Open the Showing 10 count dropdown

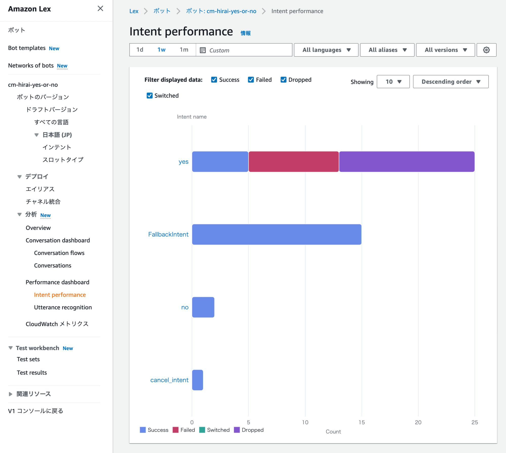coord(393,81)
